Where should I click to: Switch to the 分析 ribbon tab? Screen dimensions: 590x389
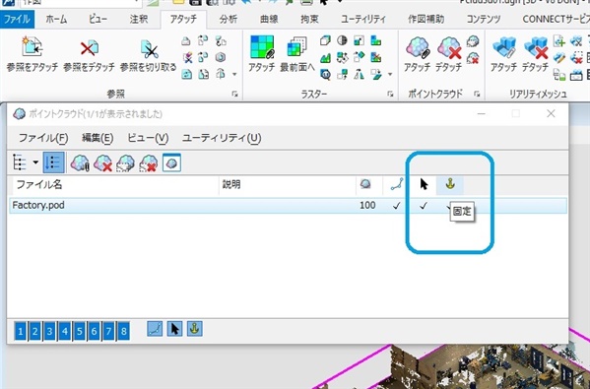point(229,19)
